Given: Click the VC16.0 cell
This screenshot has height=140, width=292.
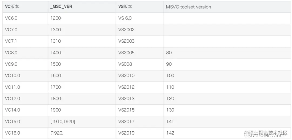Looking at the screenshot, I should (12, 133).
